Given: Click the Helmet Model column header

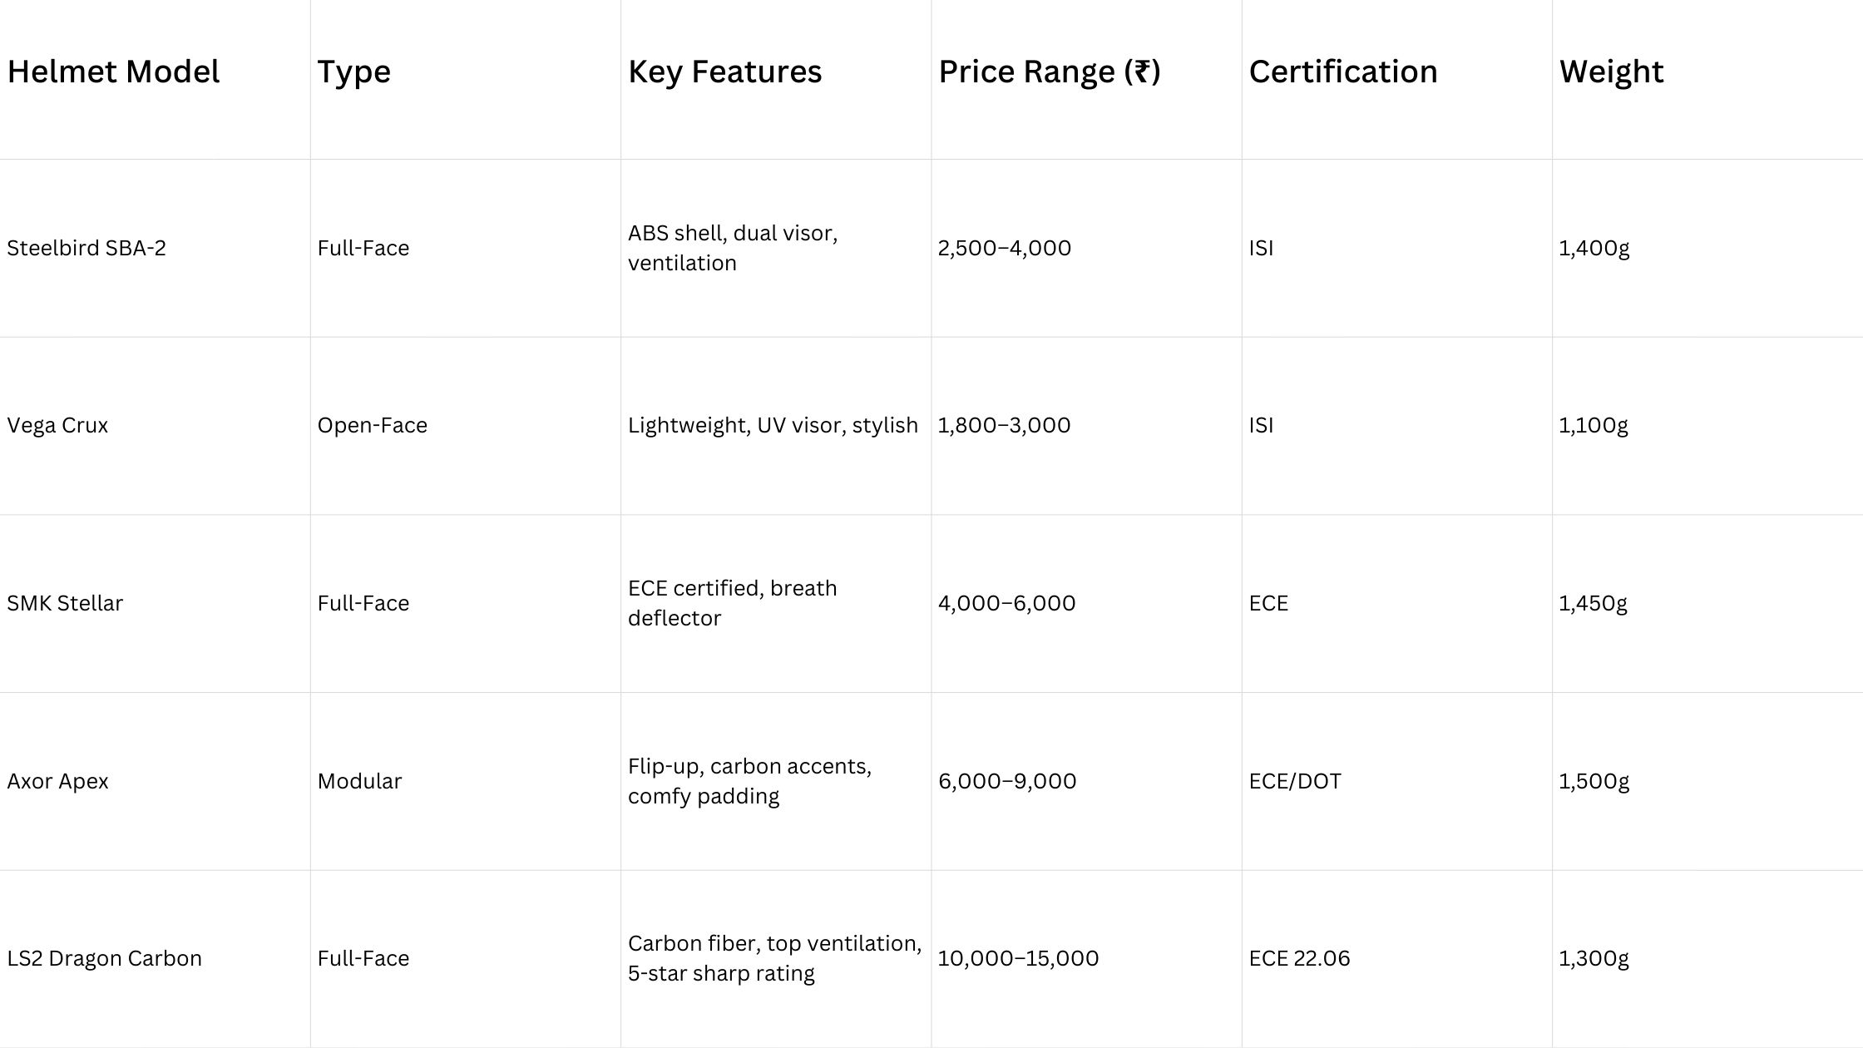Looking at the screenshot, I should 113,72.
